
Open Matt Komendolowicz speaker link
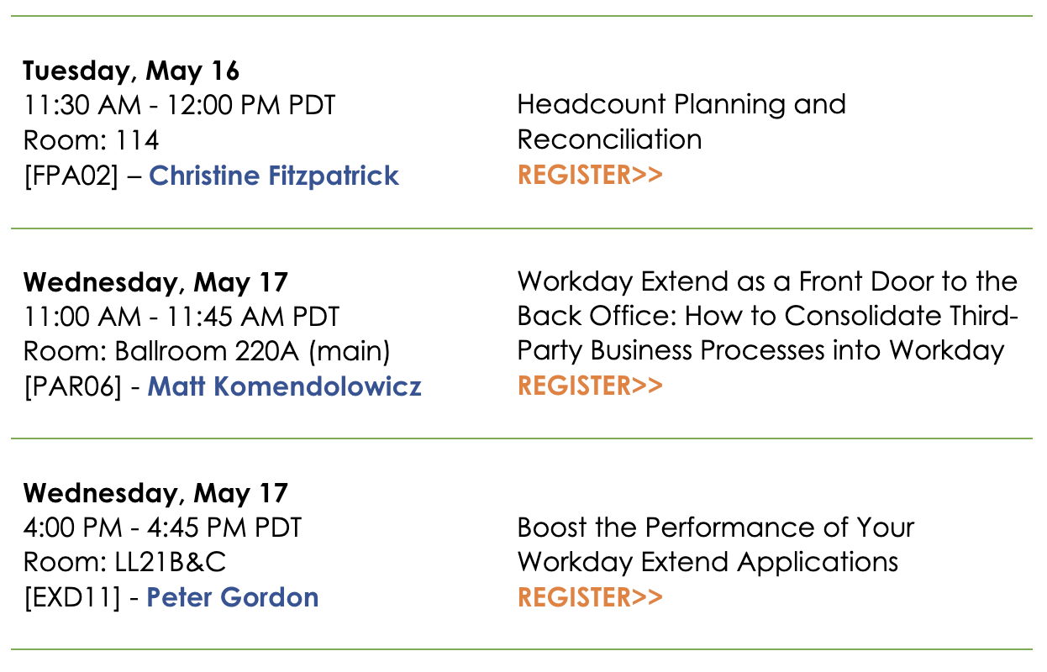[284, 386]
